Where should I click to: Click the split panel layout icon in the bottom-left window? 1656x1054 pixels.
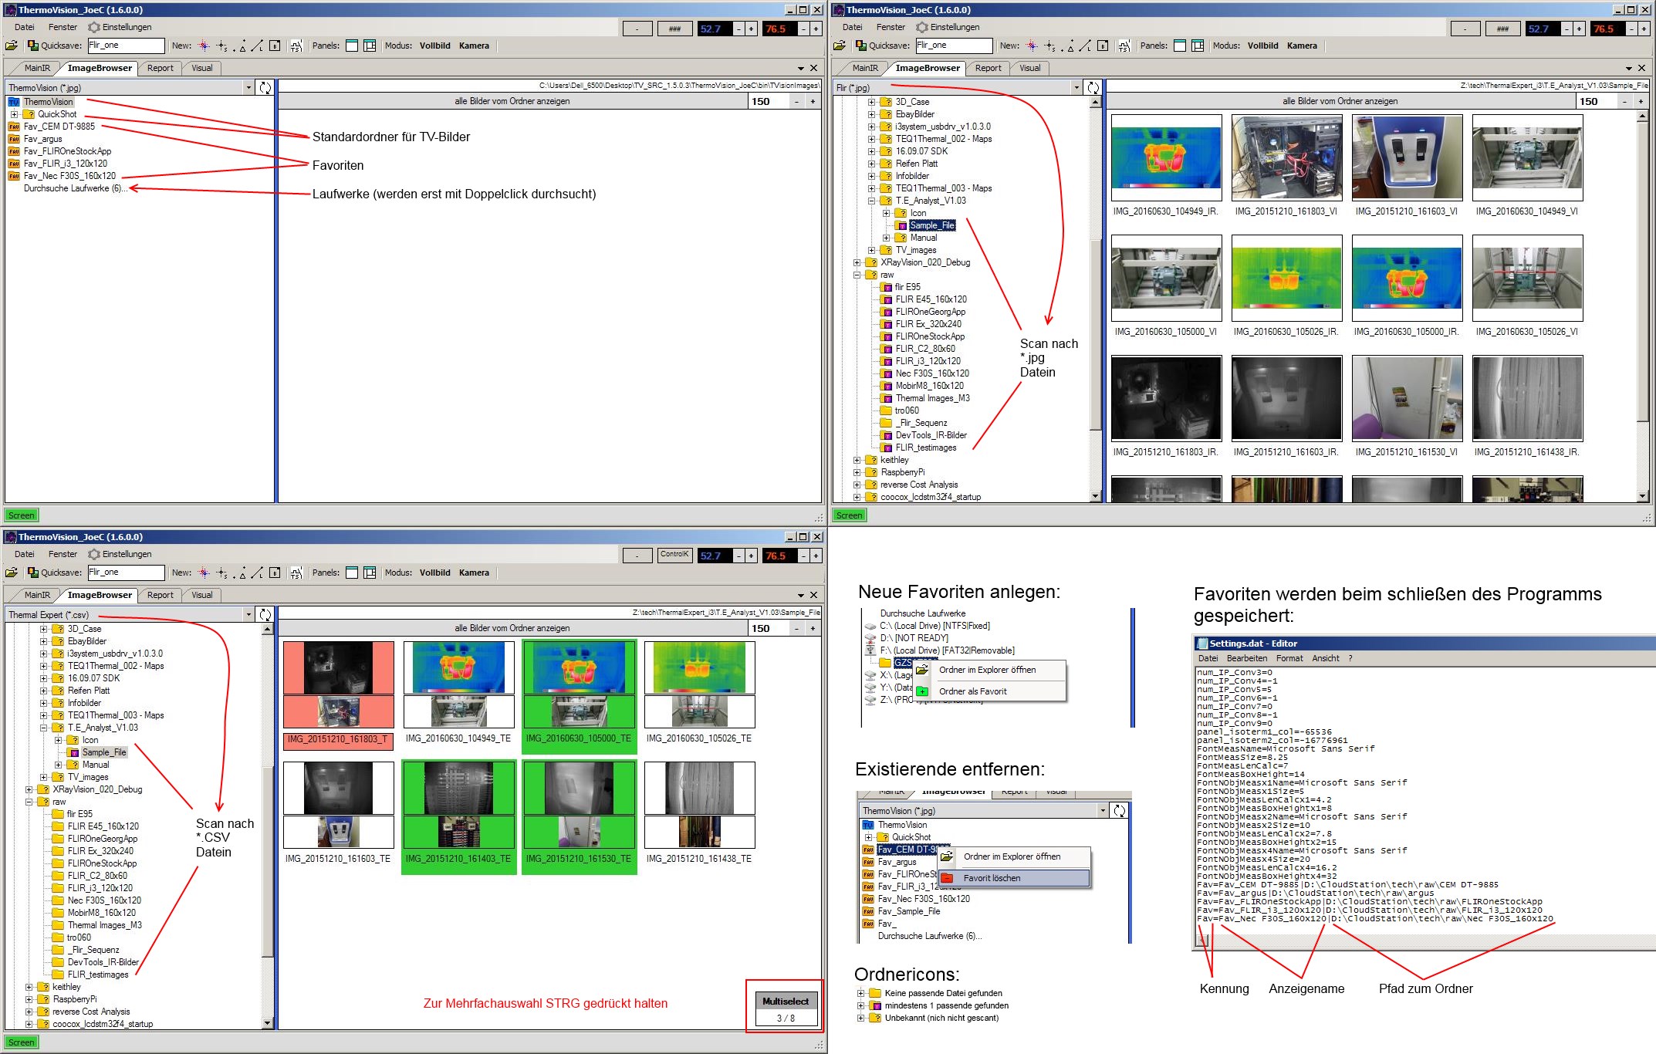tap(370, 573)
